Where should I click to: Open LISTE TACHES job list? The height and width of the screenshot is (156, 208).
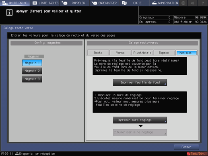pyautogui.click(x=45, y=3)
